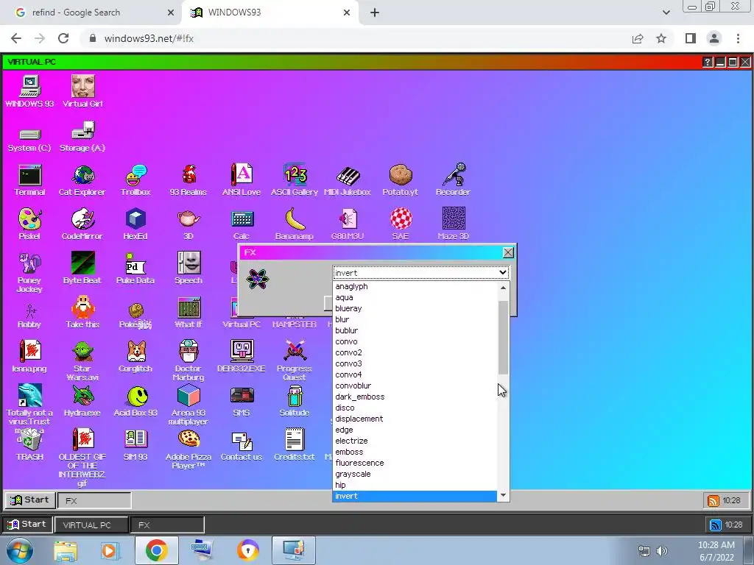Open Chrome three-dot menu

click(738, 38)
